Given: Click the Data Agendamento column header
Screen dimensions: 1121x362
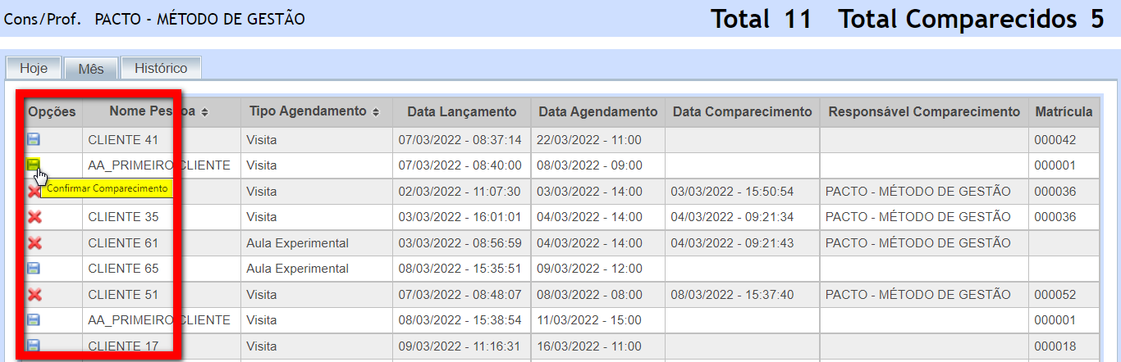Looking at the screenshot, I should point(597,111).
